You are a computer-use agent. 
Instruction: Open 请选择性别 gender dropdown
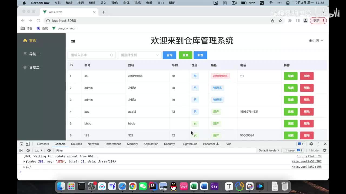point(139,55)
